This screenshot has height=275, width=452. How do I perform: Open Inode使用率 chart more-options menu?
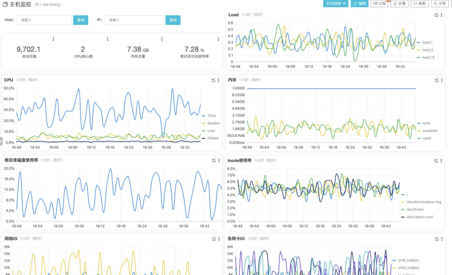click(442, 160)
